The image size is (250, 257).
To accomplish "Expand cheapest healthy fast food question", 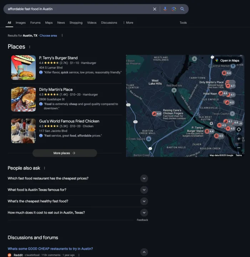I will click(x=144, y=201).
